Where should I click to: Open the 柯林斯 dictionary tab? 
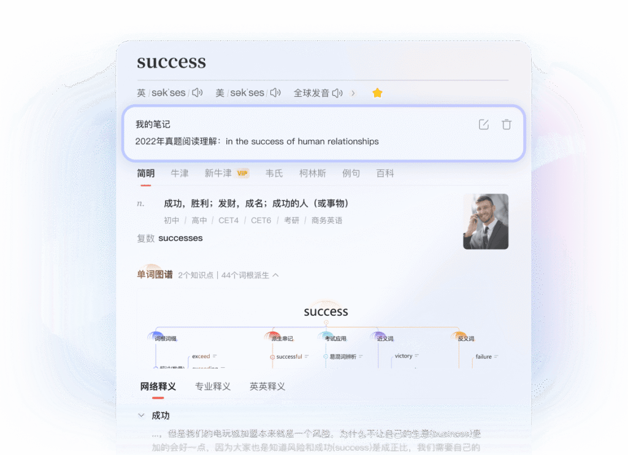(312, 174)
